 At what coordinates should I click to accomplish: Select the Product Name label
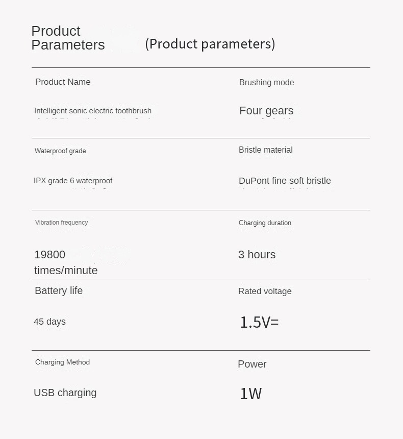[x=63, y=82]
